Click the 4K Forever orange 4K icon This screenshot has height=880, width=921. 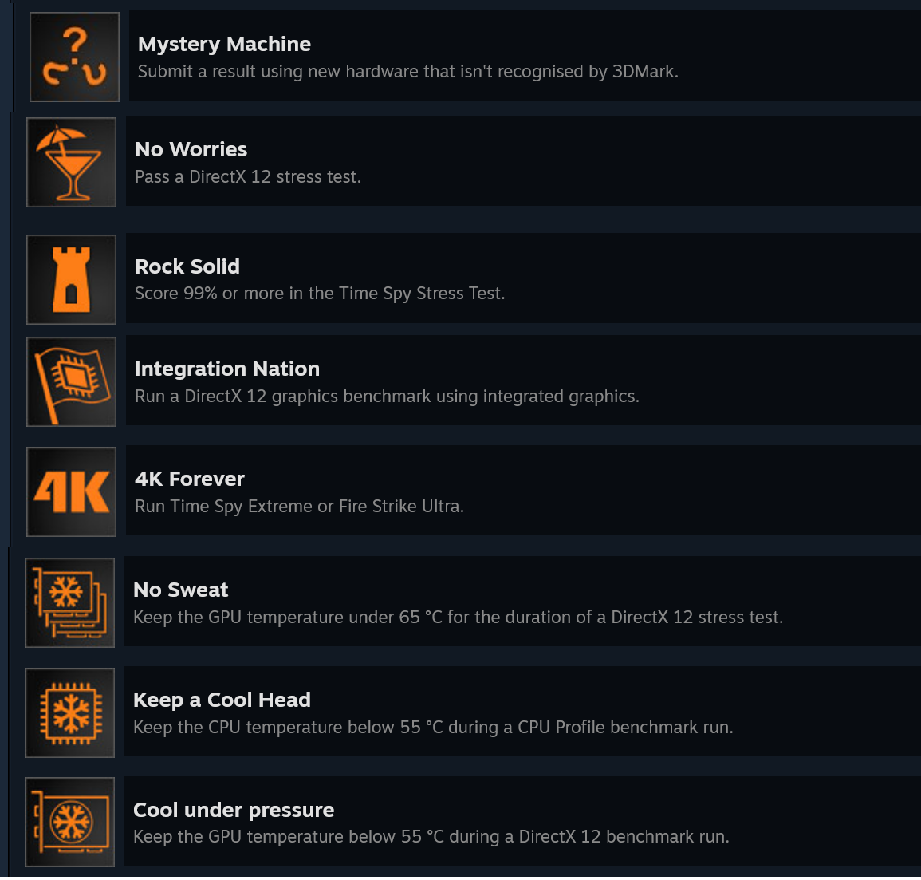72,491
